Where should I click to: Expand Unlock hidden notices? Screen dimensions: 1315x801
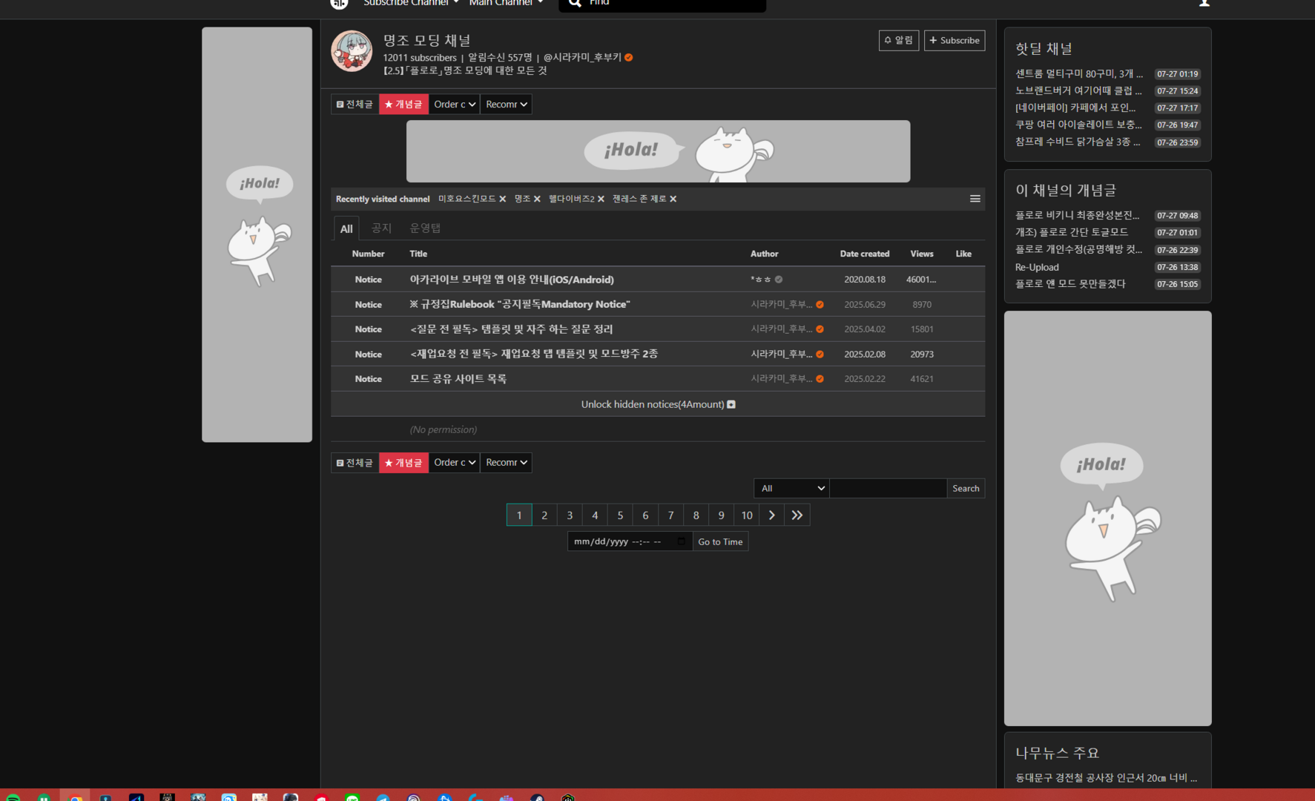tap(658, 404)
